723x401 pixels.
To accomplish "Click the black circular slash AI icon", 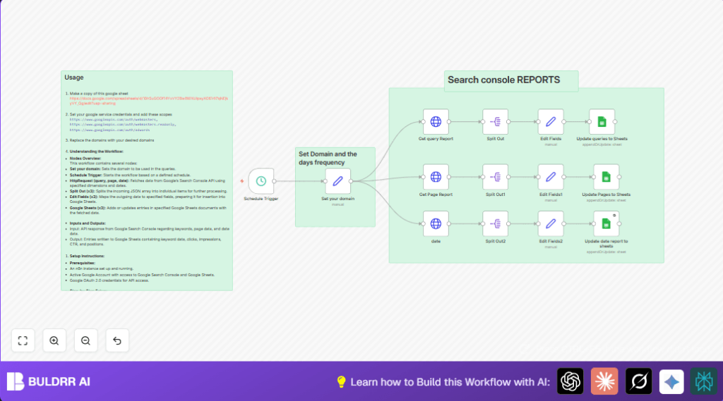I will coord(638,381).
